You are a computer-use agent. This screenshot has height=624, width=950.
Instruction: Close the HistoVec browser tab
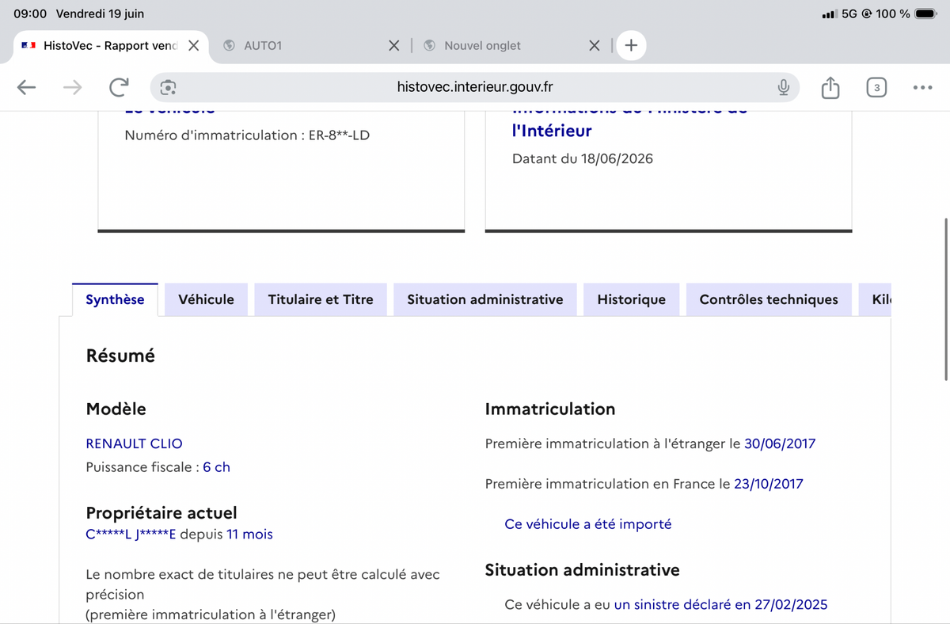pyautogui.click(x=193, y=45)
